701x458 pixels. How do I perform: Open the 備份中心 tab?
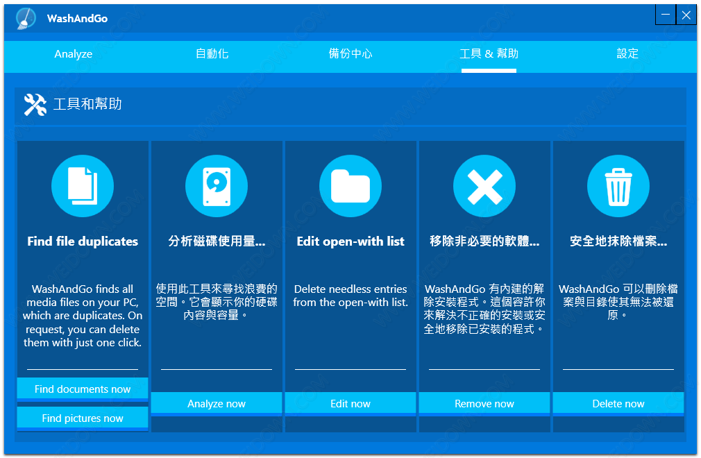pyautogui.click(x=350, y=53)
